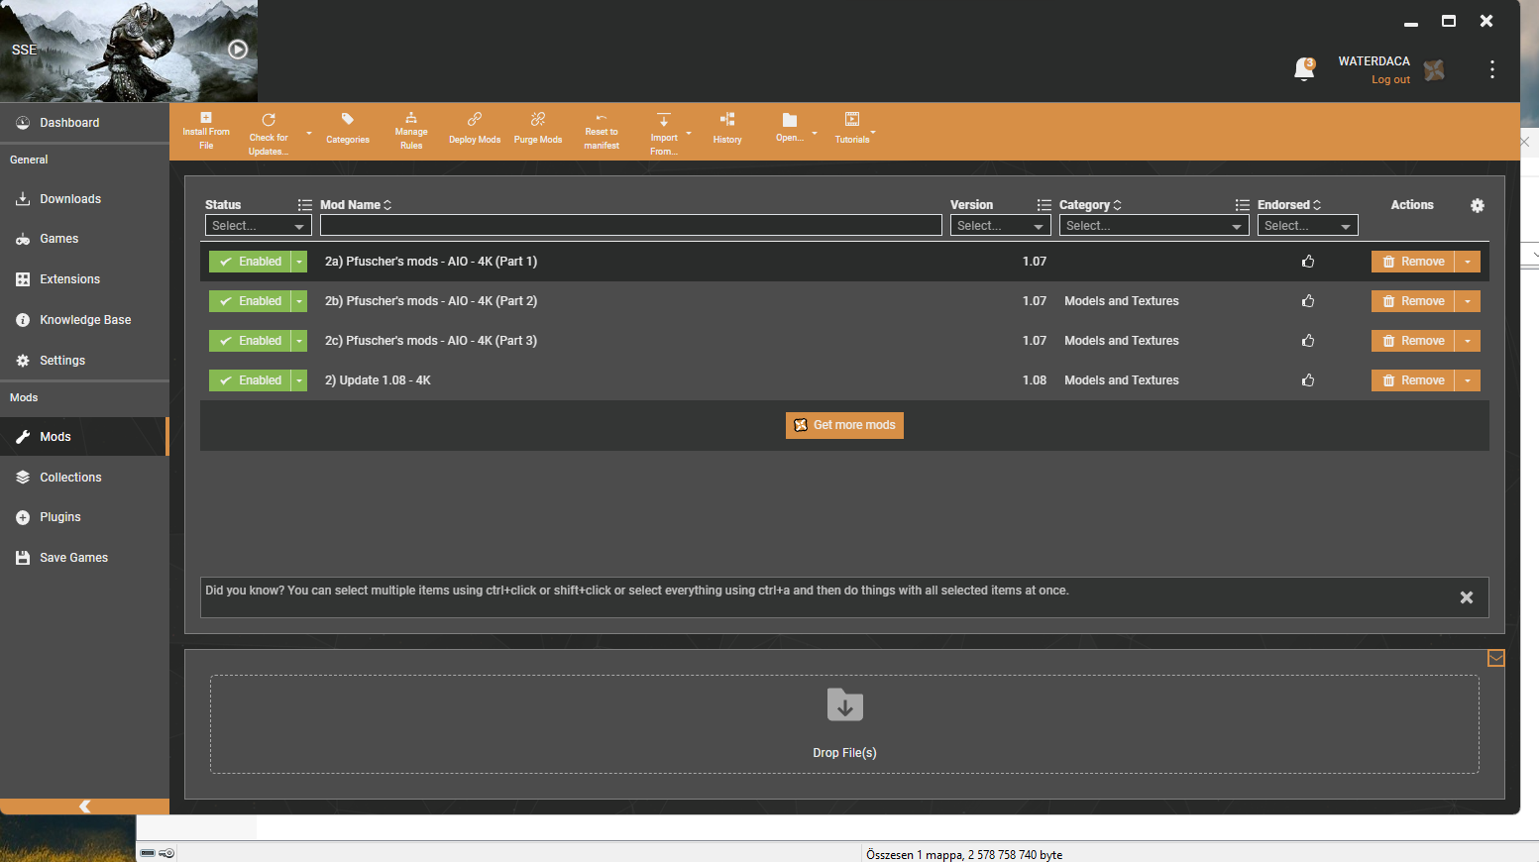Expand the Import From dropdown arrow
Image resolution: width=1539 pixels, height=862 pixels.
coord(689,133)
